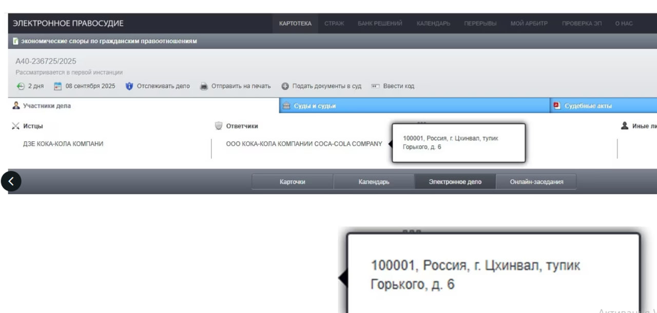Open the Электронное дело view

pyautogui.click(x=455, y=182)
